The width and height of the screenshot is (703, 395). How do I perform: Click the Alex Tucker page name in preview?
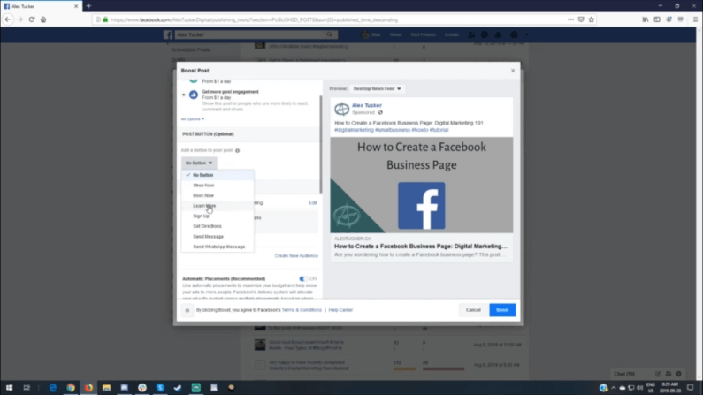tap(367, 105)
